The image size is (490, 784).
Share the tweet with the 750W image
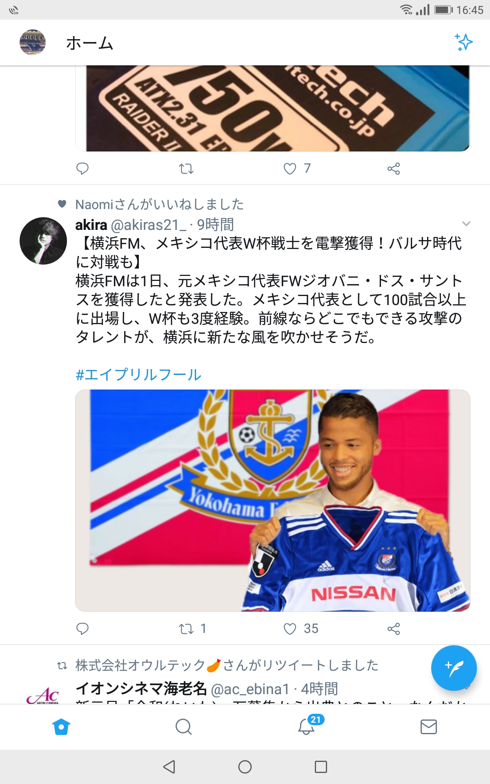pos(394,169)
